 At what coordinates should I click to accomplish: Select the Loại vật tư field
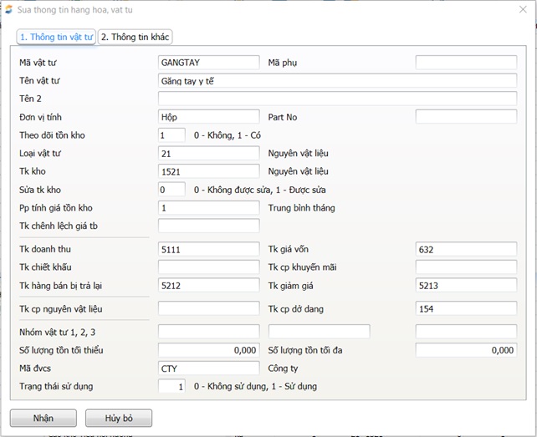[x=208, y=154]
